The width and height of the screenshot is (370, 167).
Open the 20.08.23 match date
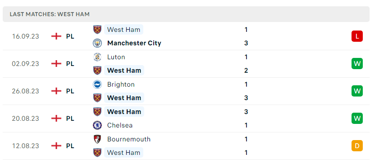(26, 119)
